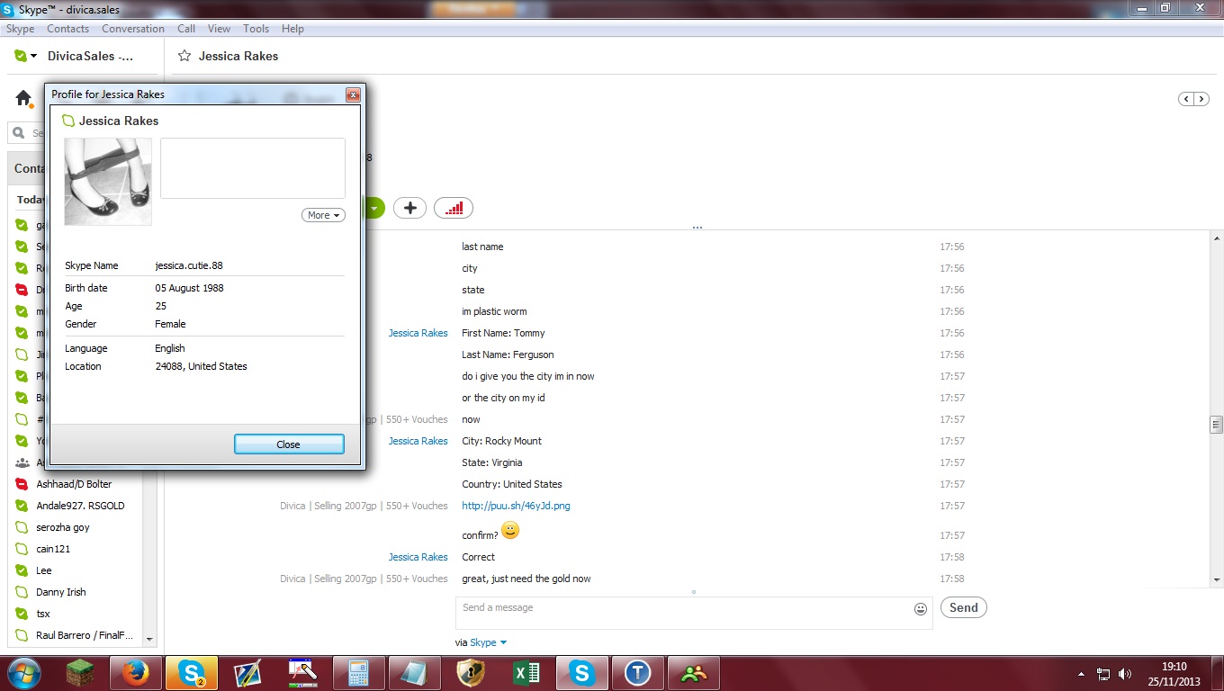Click the profile dialog X close button
1224x691 pixels.
pyautogui.click(x=353, y=94)
